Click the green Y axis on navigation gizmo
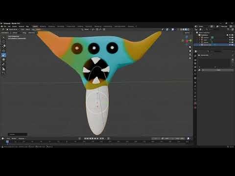This screenshot has width=235, height=176. point(190,41)
